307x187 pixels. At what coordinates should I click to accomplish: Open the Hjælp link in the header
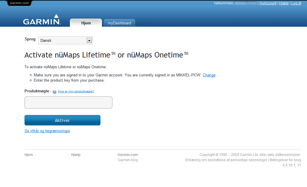(284, 3)
